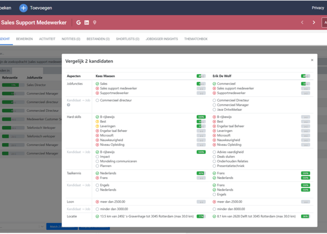Image resolution: width=327 pixels, height=234 pixels.
Task: Click yellow question icon beside Leveringen
Action: click(97, 126)
